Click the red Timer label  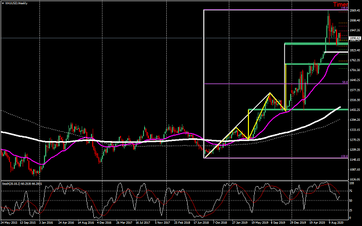tap(341, 5)
